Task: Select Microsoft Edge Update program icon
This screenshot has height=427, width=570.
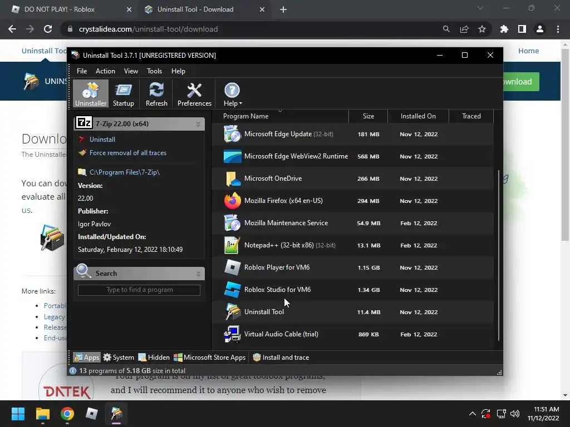Action: pos(232,134)
